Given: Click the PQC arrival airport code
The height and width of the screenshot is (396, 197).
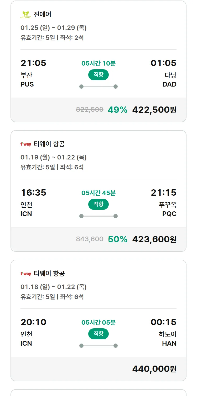Looking at the screenshot, I should (169, 214).
